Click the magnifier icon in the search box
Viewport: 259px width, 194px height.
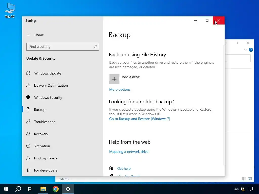pos(95,47)
